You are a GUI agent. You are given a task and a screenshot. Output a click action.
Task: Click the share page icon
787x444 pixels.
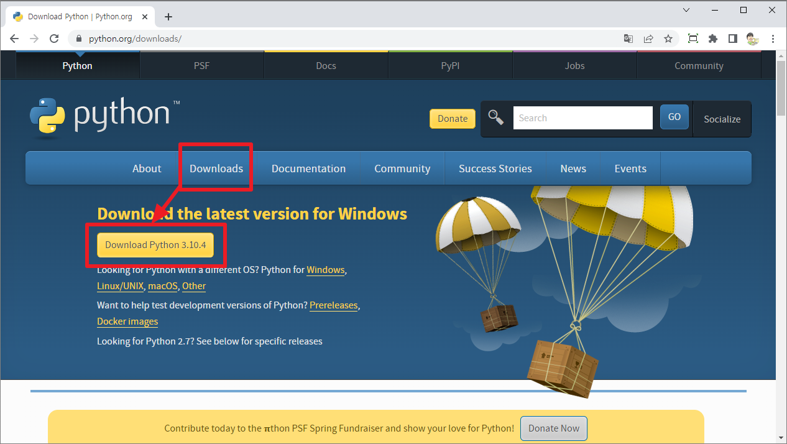point(648,39)
